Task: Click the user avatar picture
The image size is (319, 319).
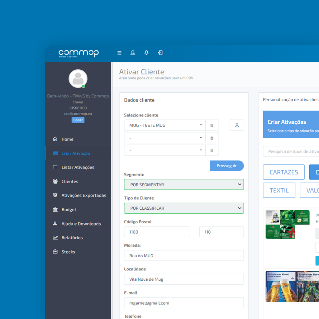Action: pos(78,79)
